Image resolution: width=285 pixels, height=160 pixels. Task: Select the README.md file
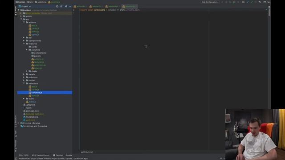coord(31,117)
